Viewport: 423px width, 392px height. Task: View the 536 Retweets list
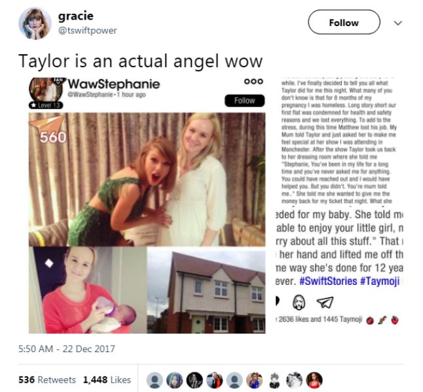tap(47, 380)
